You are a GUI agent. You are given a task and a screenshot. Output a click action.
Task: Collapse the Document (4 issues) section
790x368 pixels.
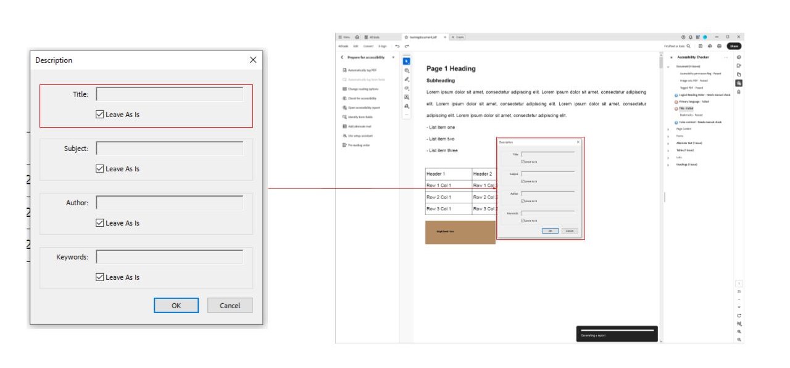pyautogui.click(x=668, y=67)
